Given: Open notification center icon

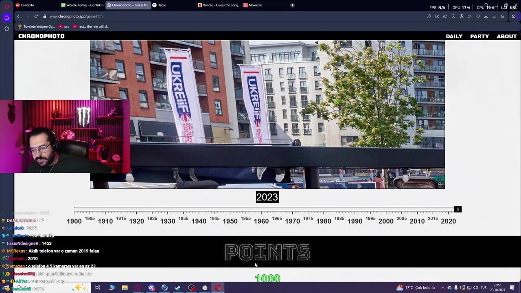Looking at the screenshot, I should coord(512,288).
